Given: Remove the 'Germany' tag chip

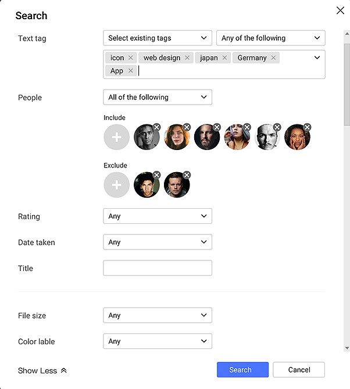Looking at the screenshot, I should click(273, 58).
